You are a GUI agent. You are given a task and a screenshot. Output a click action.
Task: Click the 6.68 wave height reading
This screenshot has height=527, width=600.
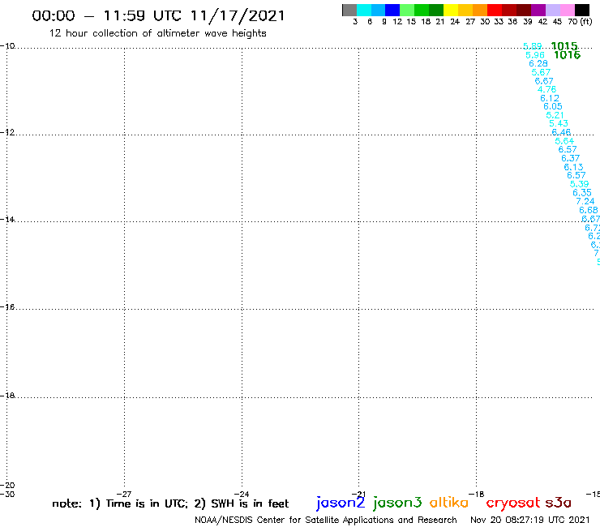(x=588, y=210)
